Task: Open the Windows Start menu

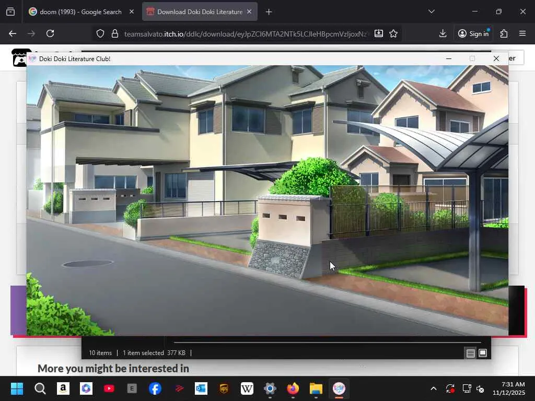Action: point(17,388)
